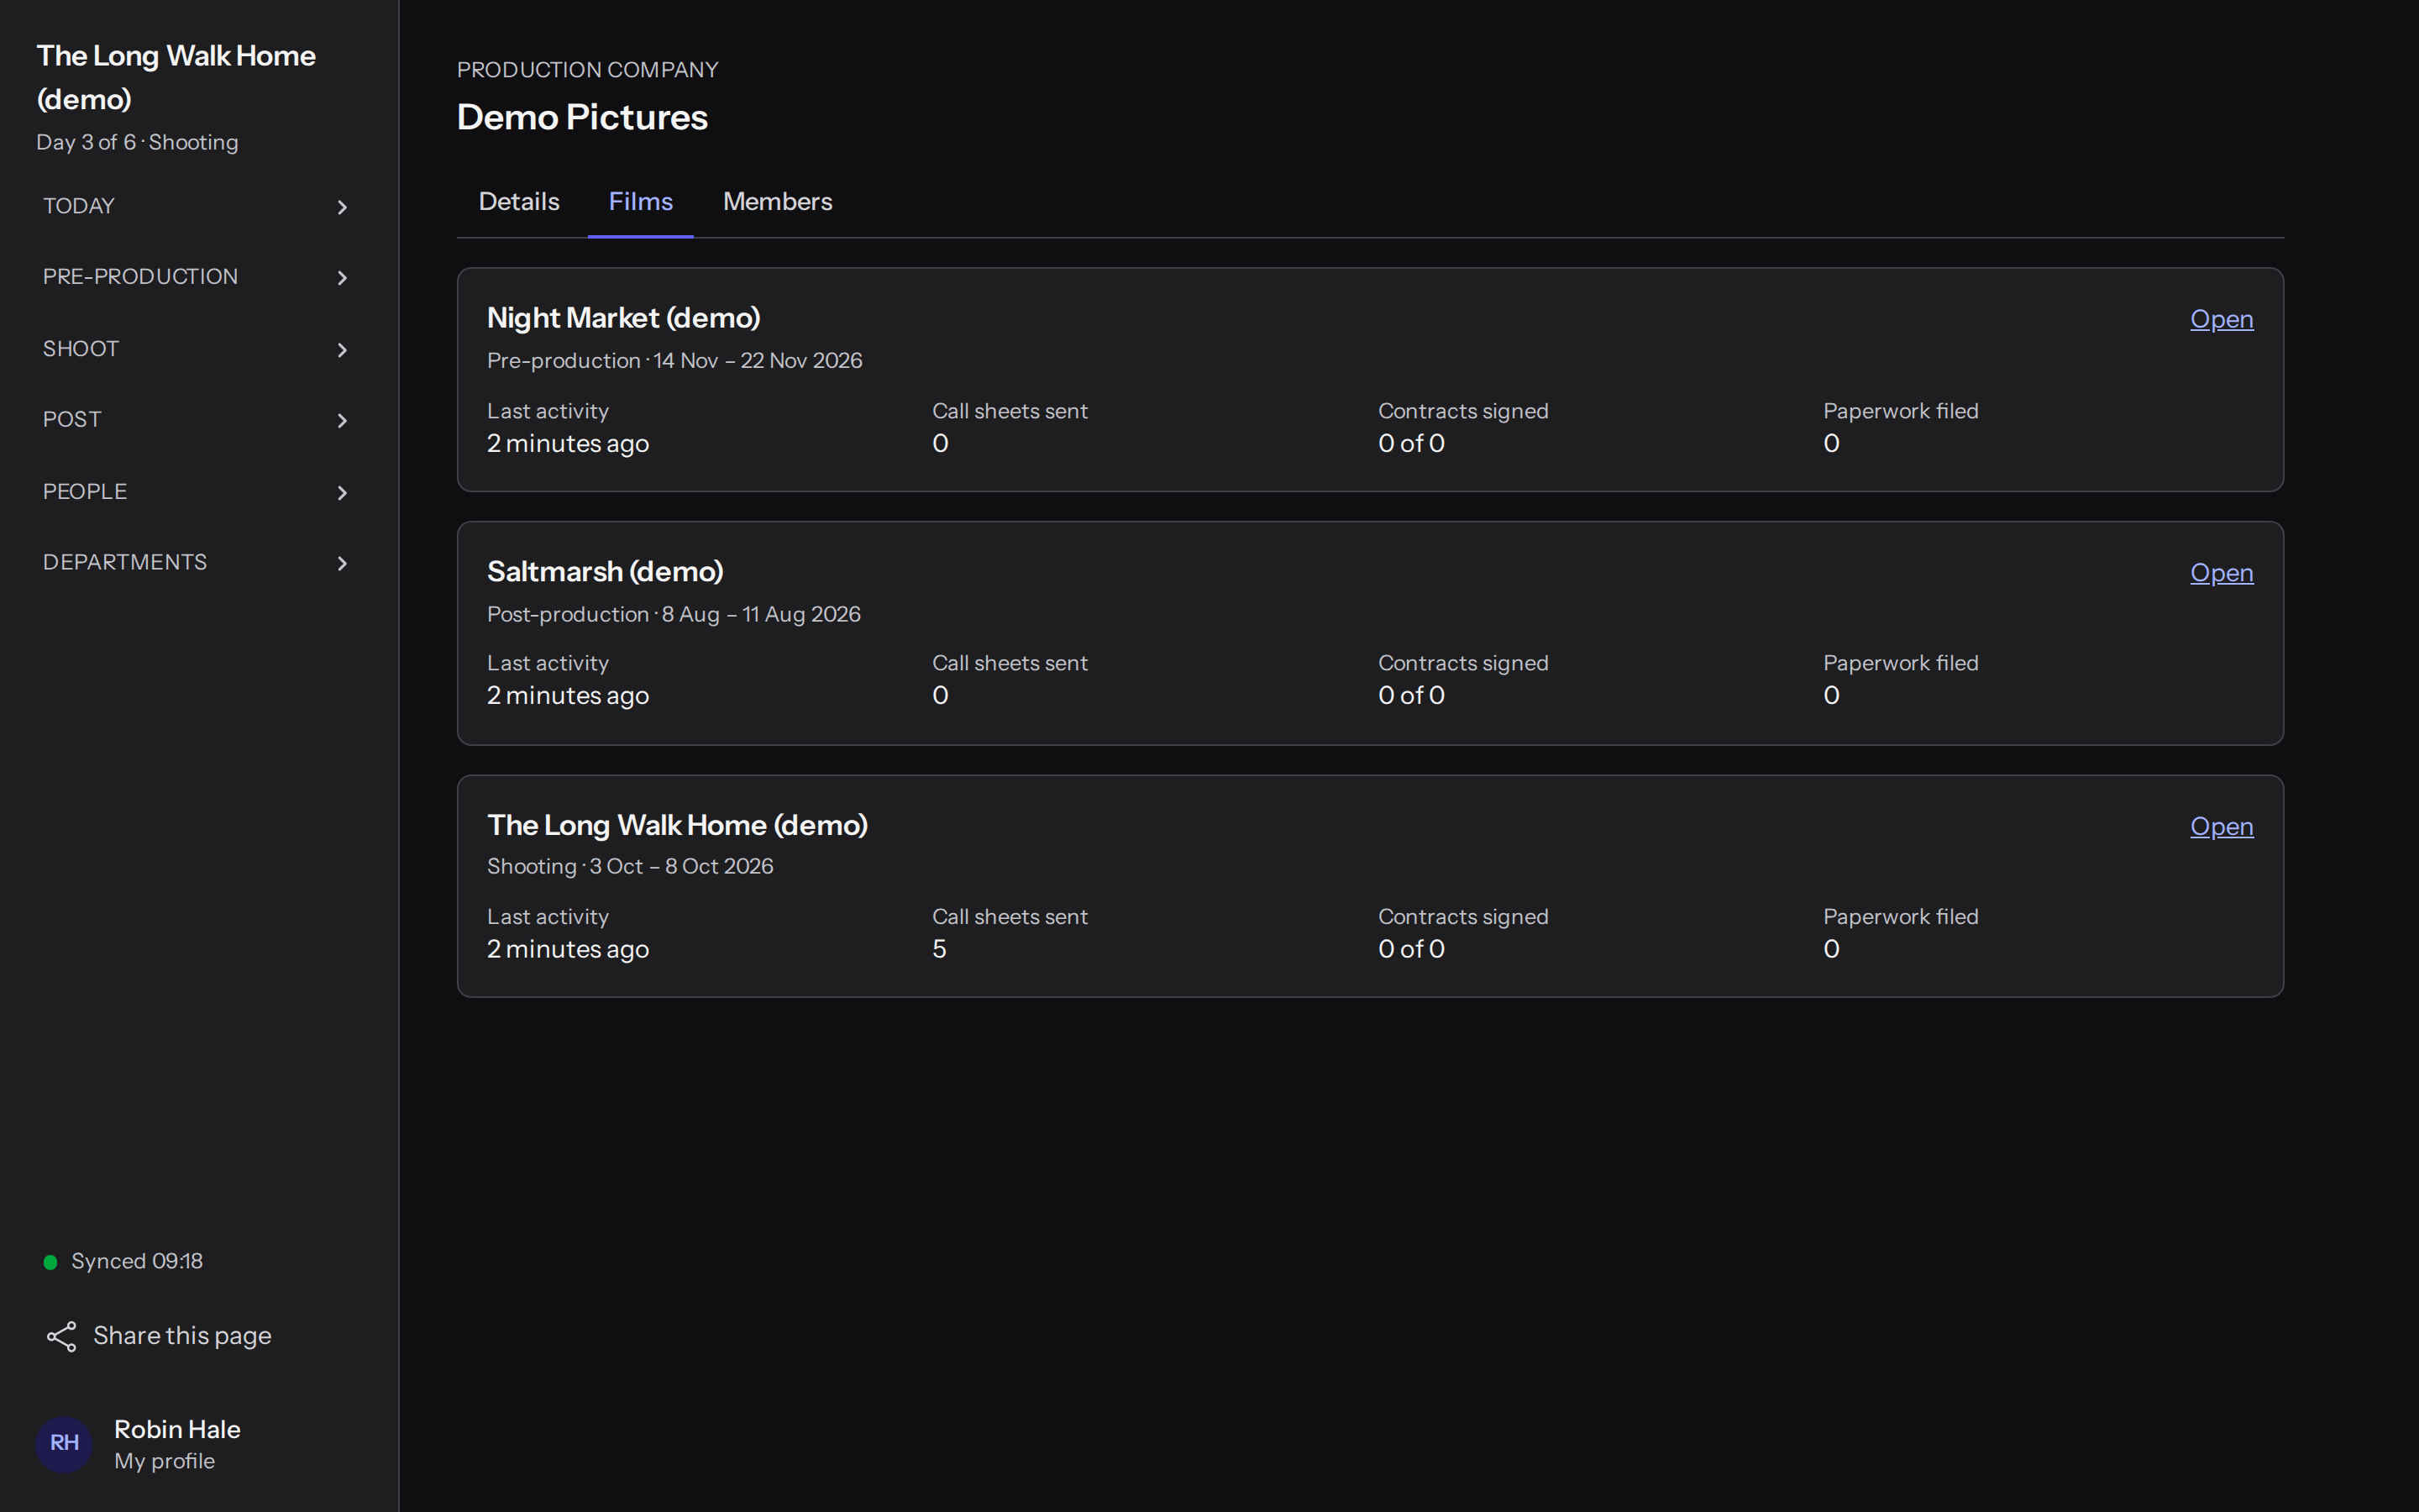
Task: Expand the PEOPLE section chevron
Action: 342,493
